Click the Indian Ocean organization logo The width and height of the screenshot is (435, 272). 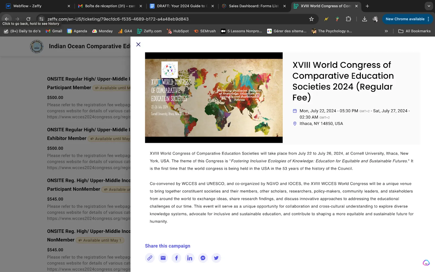(x=37, y=47)
